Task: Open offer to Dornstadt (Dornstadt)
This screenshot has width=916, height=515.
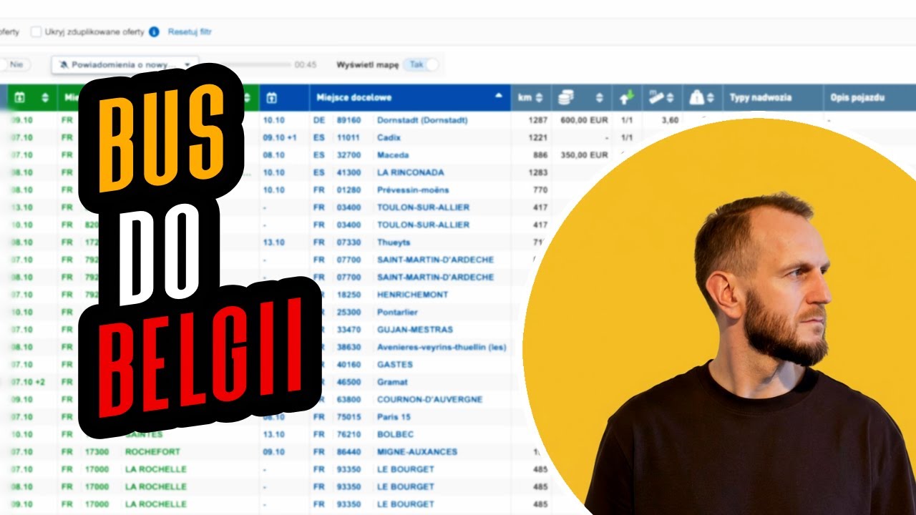Action: 422,120
